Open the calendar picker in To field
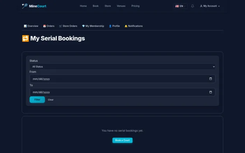The height and width of the screenshot is (153, 245). click(x=210, y=92)
